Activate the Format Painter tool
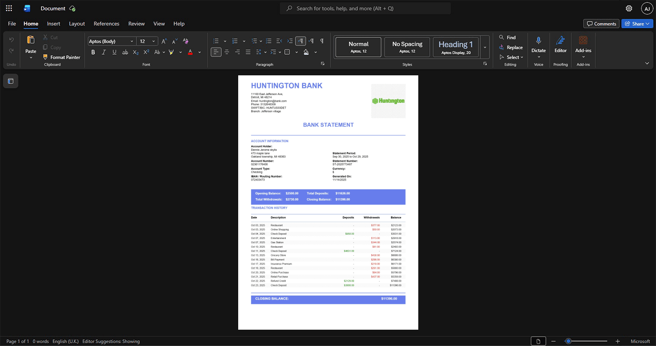 (x=61, y=57)
